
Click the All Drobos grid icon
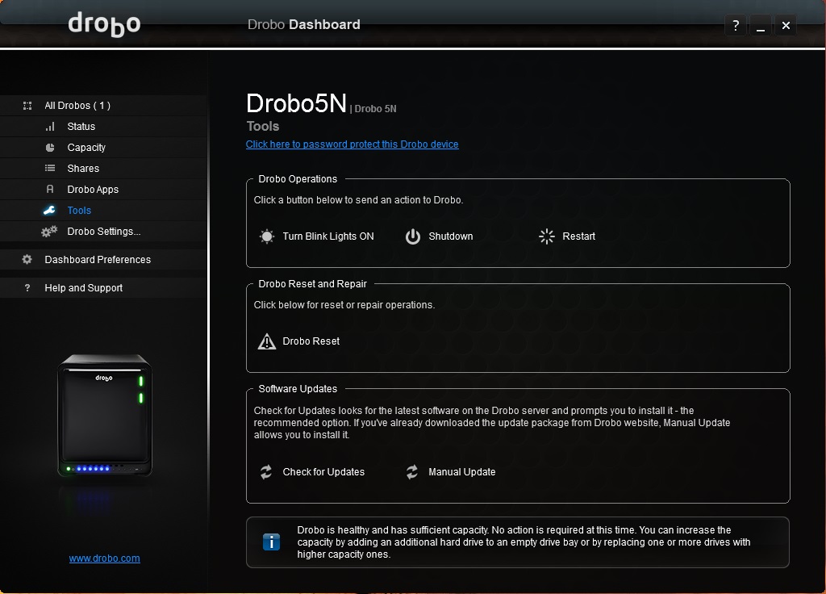27,106
